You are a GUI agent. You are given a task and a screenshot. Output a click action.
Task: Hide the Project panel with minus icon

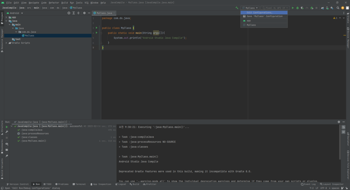point(89,13)
